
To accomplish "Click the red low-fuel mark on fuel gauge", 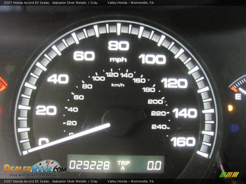I will [234, 89].
